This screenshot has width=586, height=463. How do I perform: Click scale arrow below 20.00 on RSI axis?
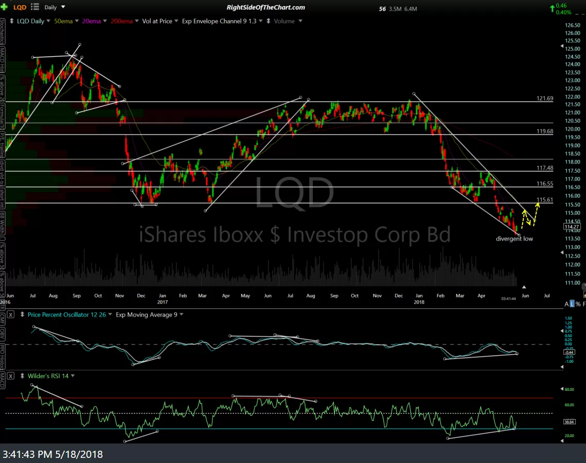coord(562,441)
